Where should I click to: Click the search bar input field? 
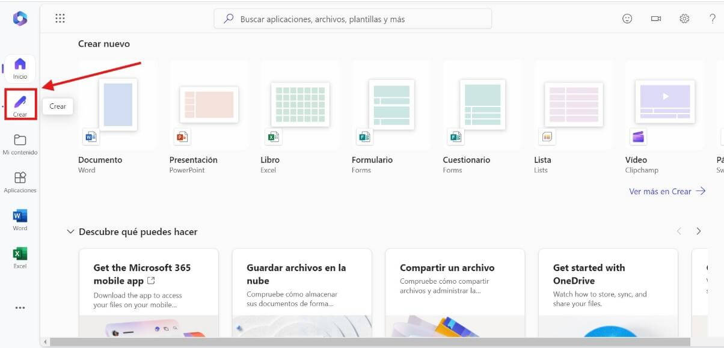353,19
